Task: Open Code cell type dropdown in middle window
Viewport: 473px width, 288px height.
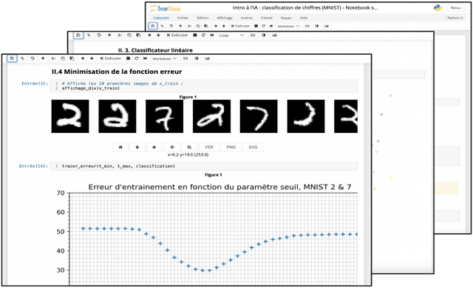Action: pos(231,35)
